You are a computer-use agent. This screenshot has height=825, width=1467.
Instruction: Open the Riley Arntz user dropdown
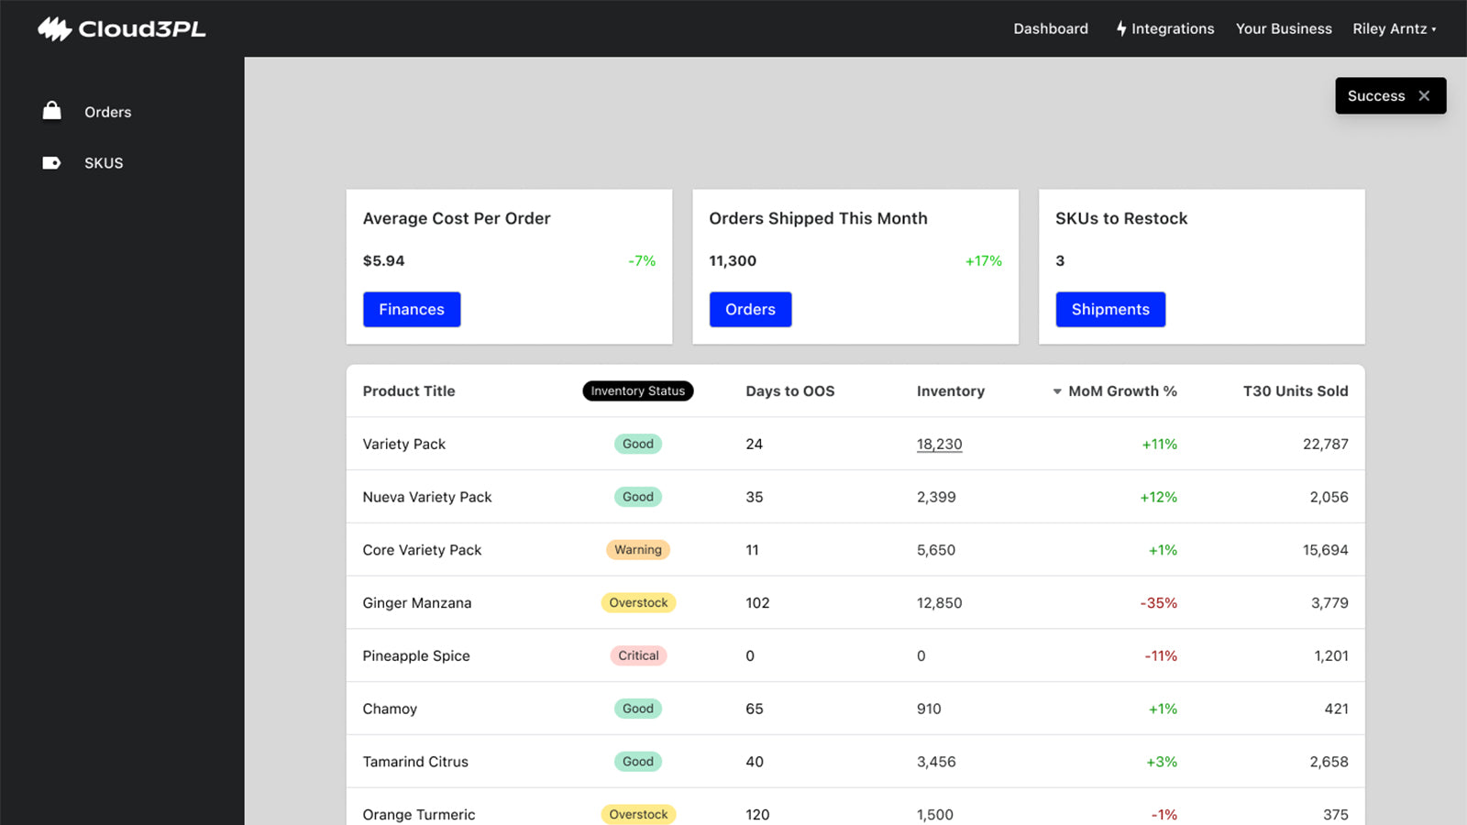(1394, 29)
